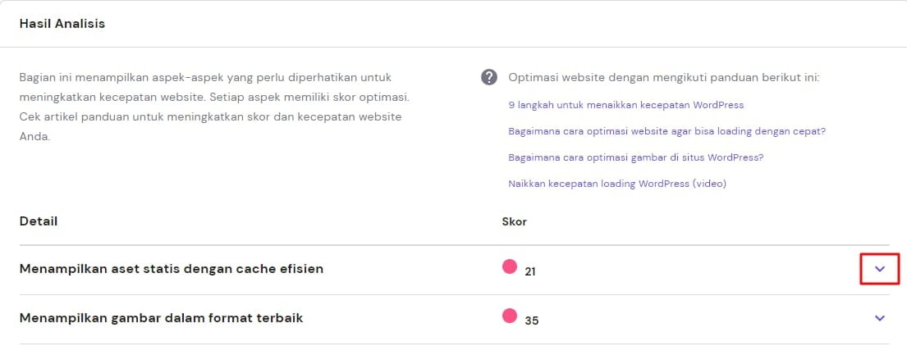Select the 'Menampilkan aset statis dengan cache efisien' row title
Viewport: 907px width, 346px height.
click(172, 268)
